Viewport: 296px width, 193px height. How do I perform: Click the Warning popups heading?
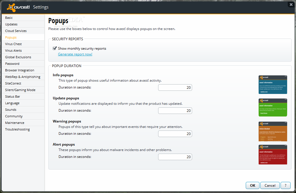pyautogui.click(x=67, y=121)
